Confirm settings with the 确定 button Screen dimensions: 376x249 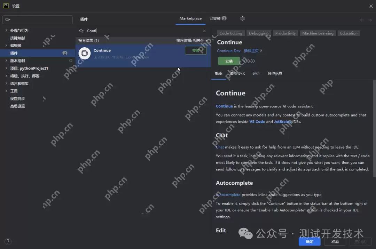pyautogui.click(x=309, y=241)
